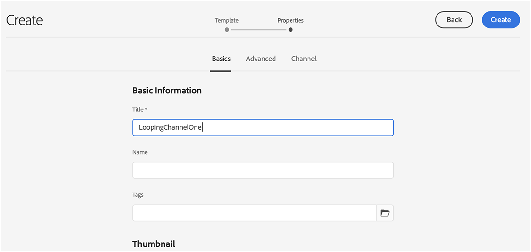Click the Properties step dot

click(x=291, y=30)
